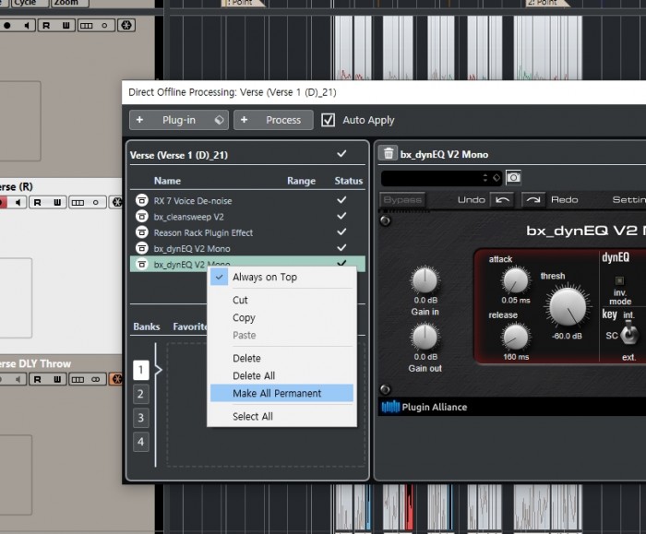Screen dimensions: 646x534
Task: Switch to the Banks tab
Action: point(146,326)
